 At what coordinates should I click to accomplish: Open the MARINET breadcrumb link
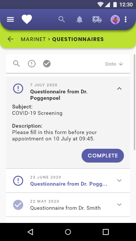[33, 39]
